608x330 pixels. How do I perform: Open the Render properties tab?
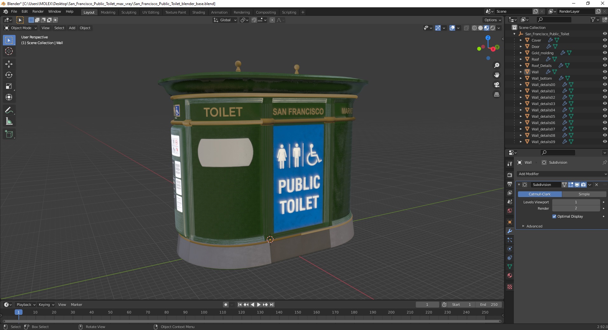pyautogui.click(x=510, y=175)
